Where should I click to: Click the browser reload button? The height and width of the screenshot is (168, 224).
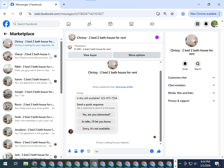tap(21, 14)
